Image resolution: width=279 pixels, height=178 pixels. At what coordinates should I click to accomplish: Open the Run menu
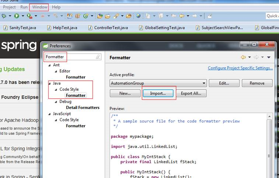[x=24, y=7]
